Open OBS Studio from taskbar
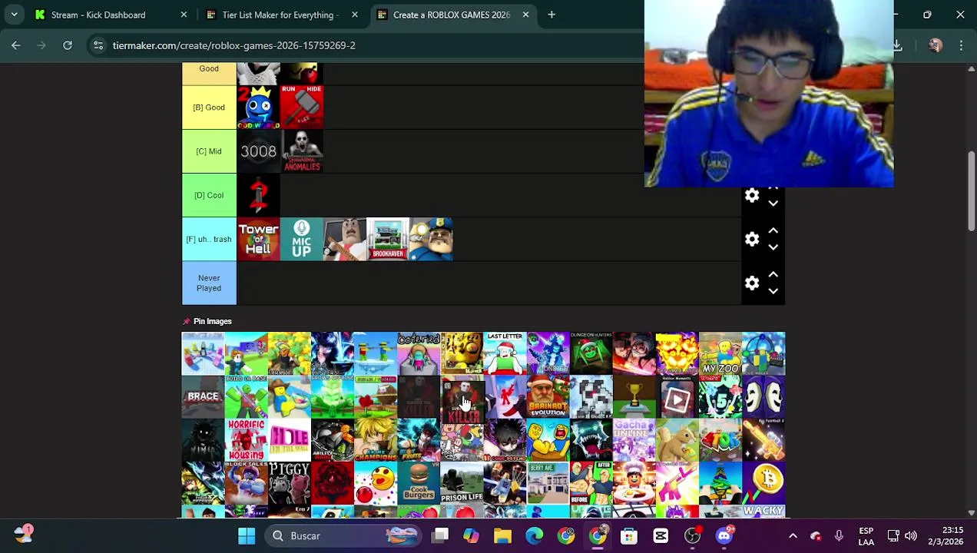This screenshot has height=553, width=977. 692,535
